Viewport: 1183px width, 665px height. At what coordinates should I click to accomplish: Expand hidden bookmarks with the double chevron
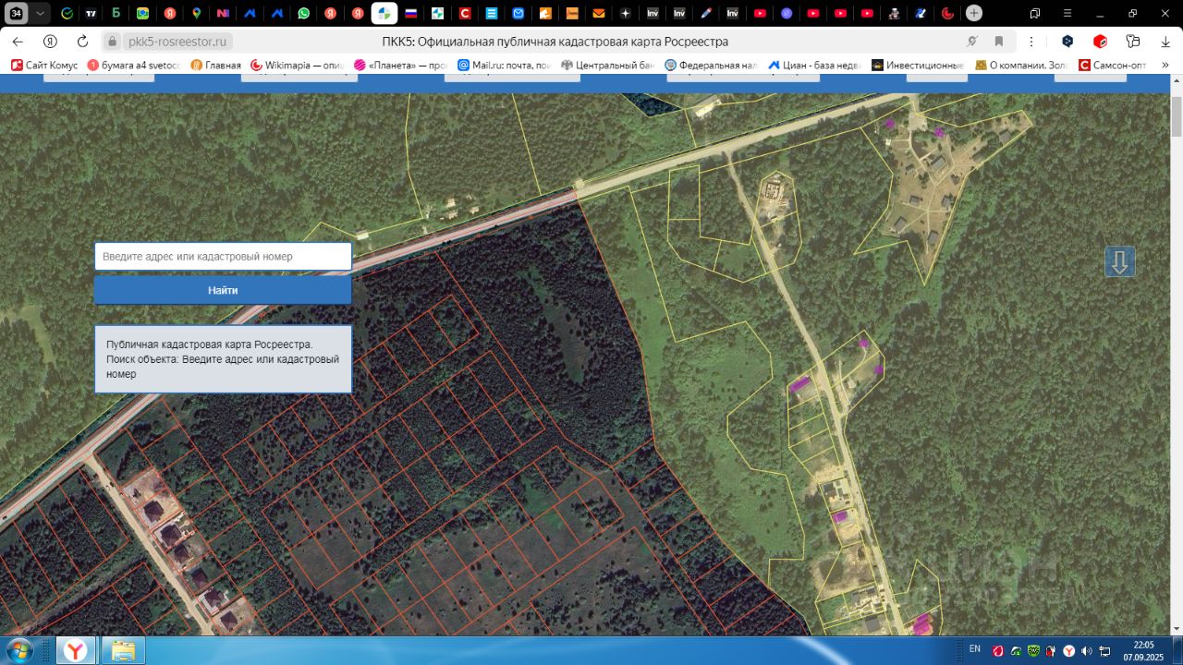point(1165,66)
